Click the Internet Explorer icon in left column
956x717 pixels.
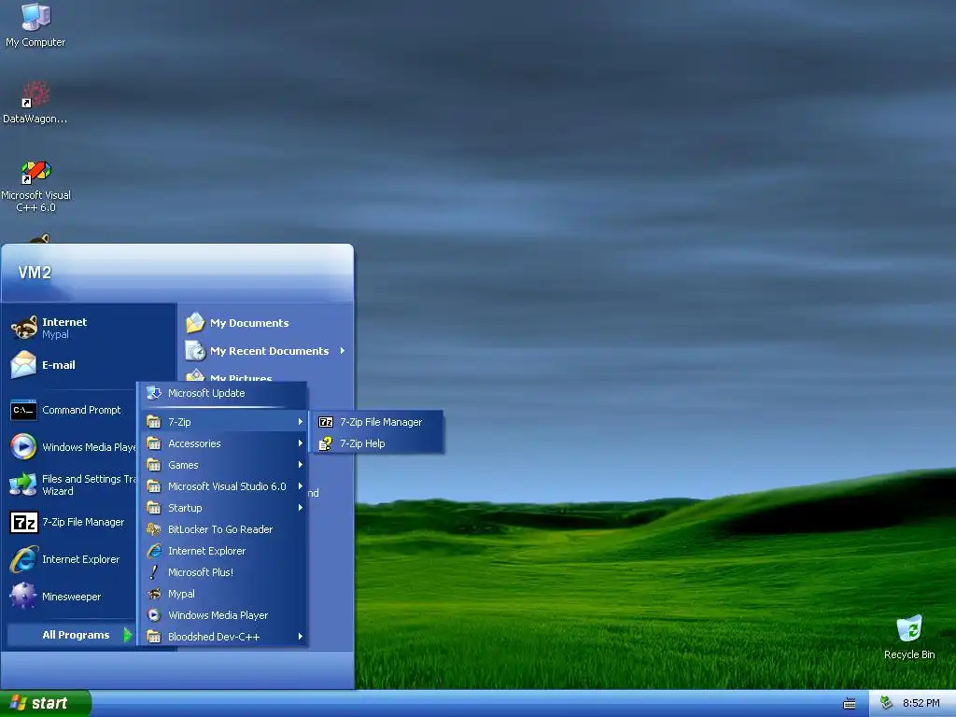(x=23, y=559)
